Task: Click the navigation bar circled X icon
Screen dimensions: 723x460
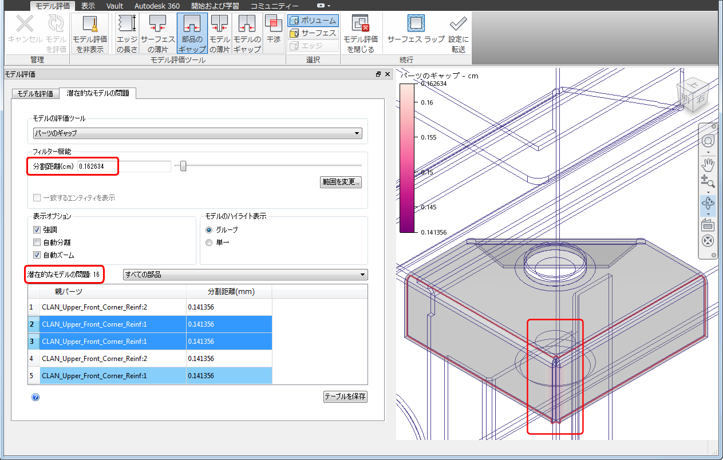Action: (x=708, y=241)
